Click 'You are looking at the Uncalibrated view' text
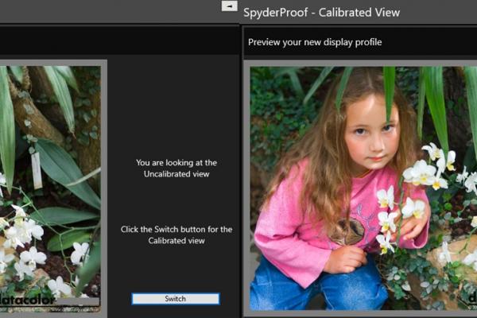Viewport: 477px width, 318px height. (176, 169)
